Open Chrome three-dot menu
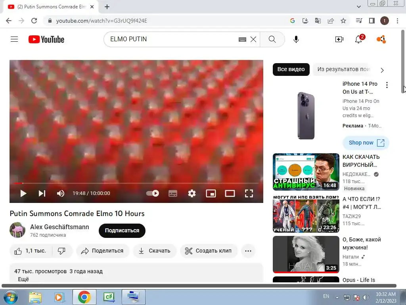 pyautogui.click(x=397, y=21)
